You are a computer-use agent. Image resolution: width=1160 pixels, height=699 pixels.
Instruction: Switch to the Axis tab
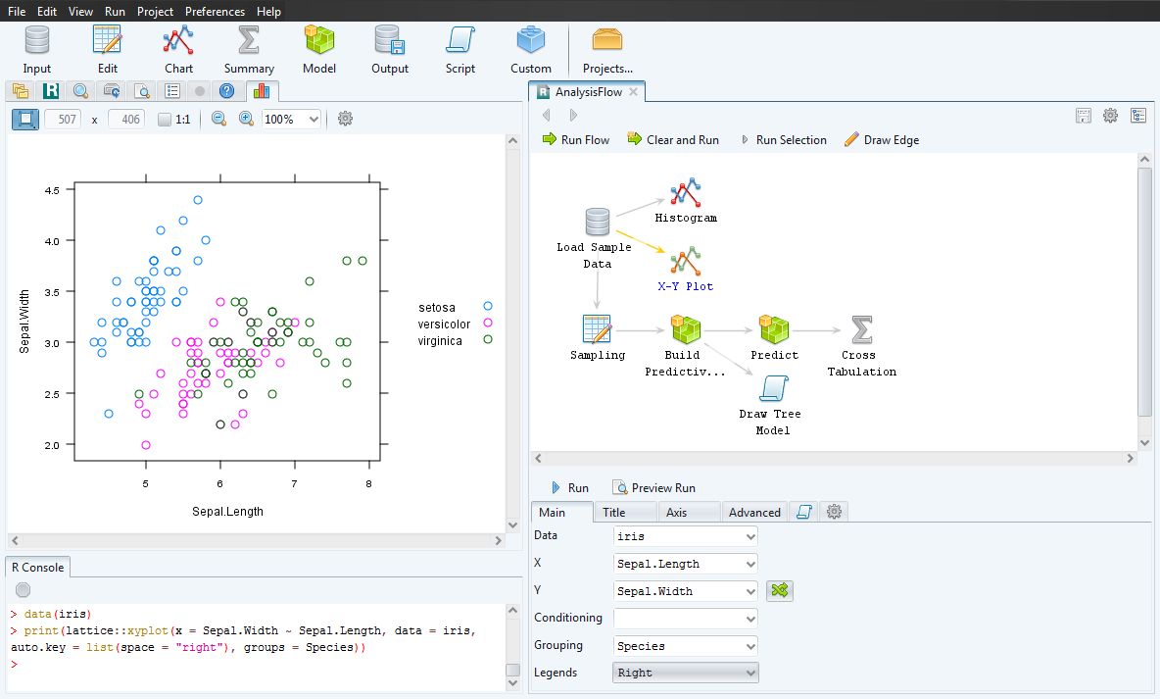[689, 512]
